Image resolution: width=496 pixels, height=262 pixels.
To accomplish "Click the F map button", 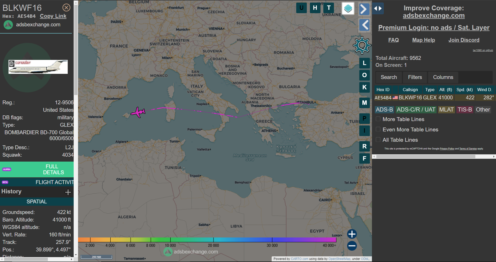I will pos(364,158).
